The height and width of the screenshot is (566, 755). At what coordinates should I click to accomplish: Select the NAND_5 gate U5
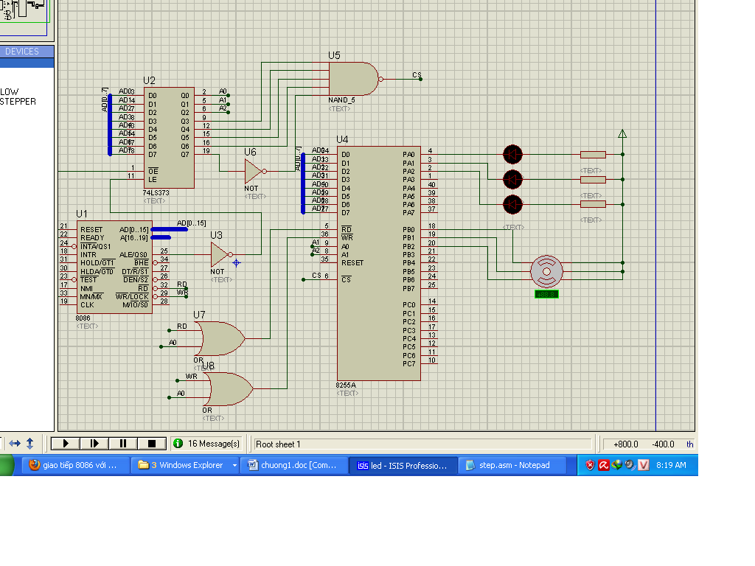click(x=352, y=78)
